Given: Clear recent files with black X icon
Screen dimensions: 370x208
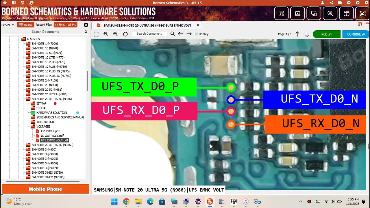Looking at the screenshot, I should click(86, 25).
